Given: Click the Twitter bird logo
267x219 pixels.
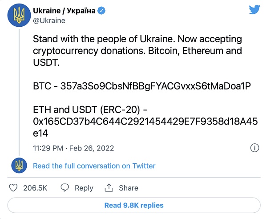Looking at the screenshot, I should coord(254,10).
